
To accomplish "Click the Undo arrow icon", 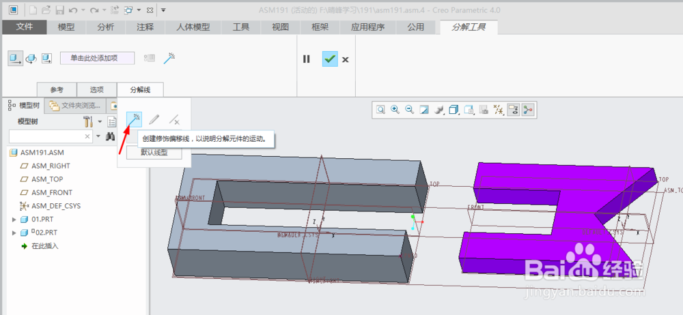I will (73, 10).
